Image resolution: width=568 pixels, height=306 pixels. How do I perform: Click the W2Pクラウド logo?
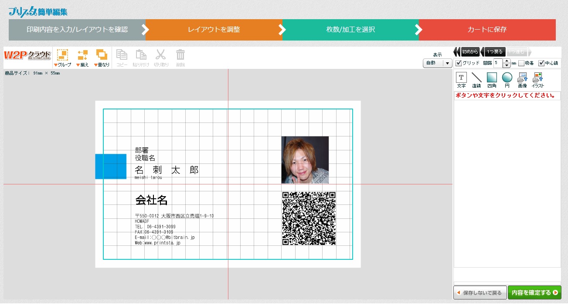pos(27,55)
